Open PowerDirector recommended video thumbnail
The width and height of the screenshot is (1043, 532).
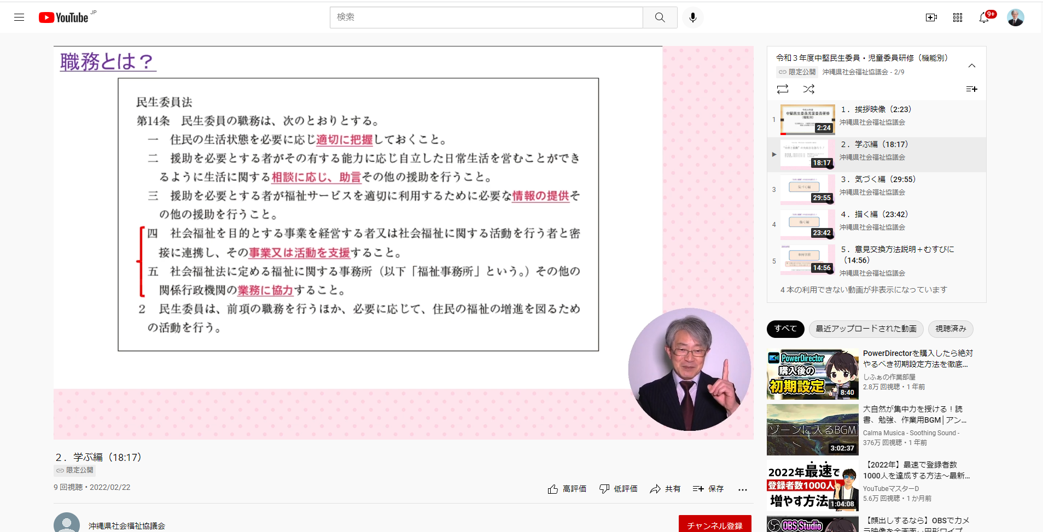click(x=812, y=374)
